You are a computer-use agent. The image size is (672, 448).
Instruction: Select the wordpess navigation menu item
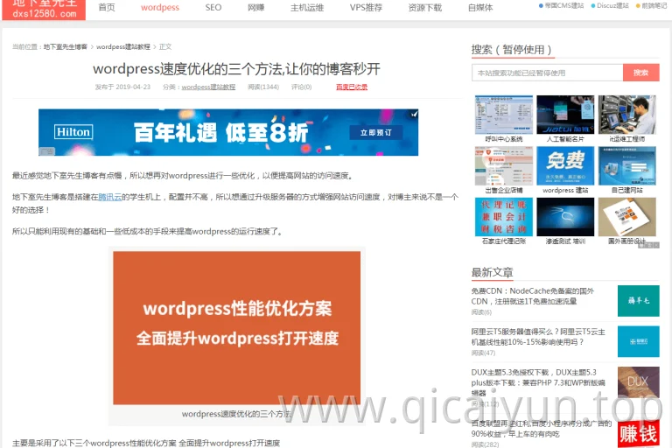click(160, 8)
